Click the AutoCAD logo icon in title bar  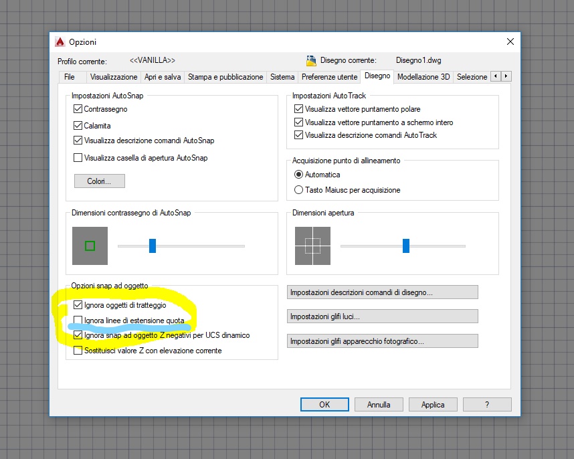tap(60, 41)
